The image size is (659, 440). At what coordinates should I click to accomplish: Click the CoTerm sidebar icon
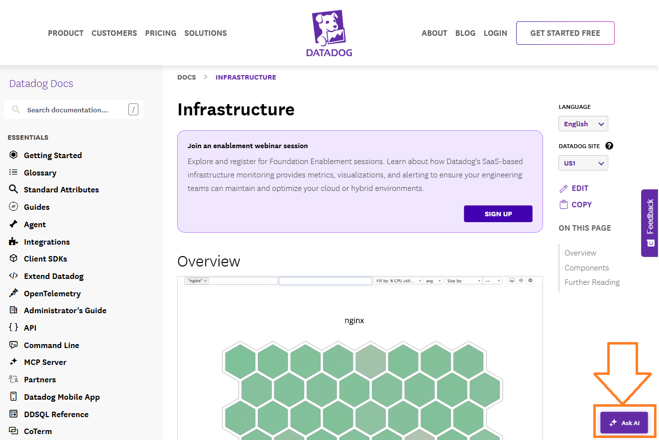13,431
